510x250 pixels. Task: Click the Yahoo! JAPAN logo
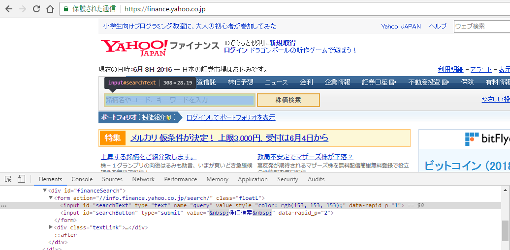tap(134, 48)
